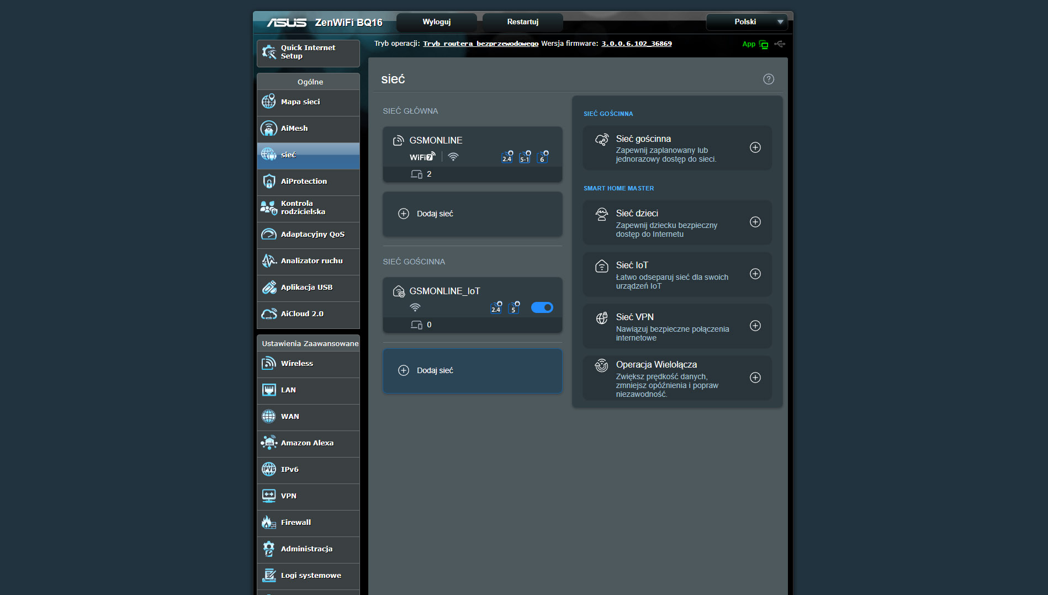Open Amazon Alexa icon
1048x595 pixels.
click(269, 443)
